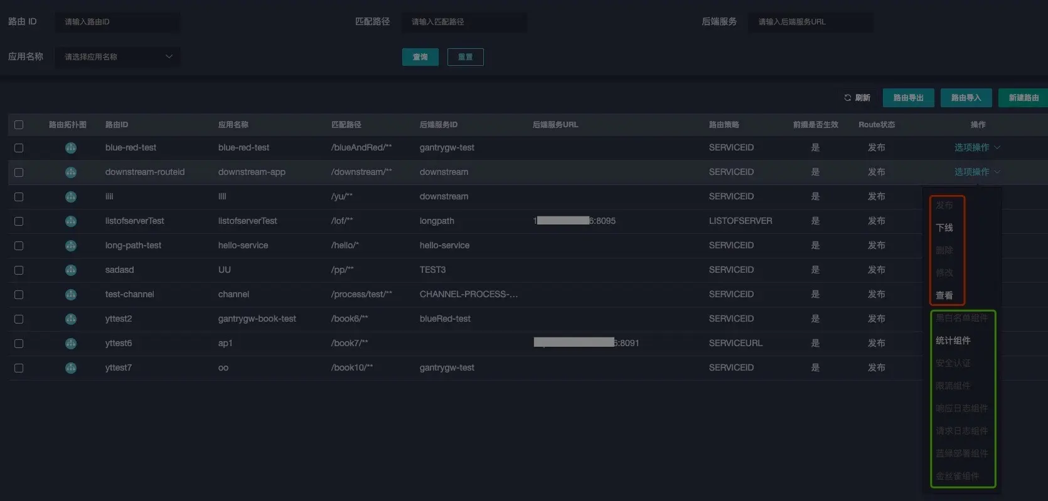This screenshot has width=1048, height=501.
Task: Click the longpath backend service cell
Action: (437, 221)
